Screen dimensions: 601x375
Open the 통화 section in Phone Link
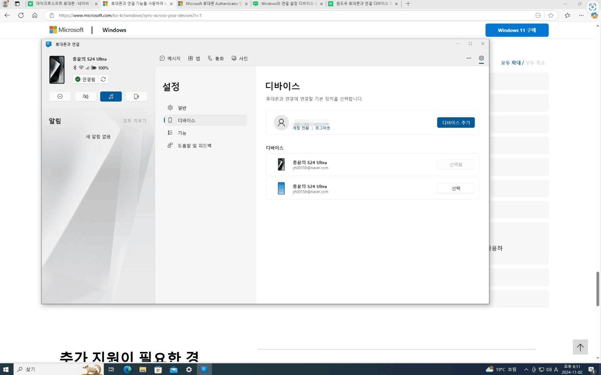coord(216,58)
